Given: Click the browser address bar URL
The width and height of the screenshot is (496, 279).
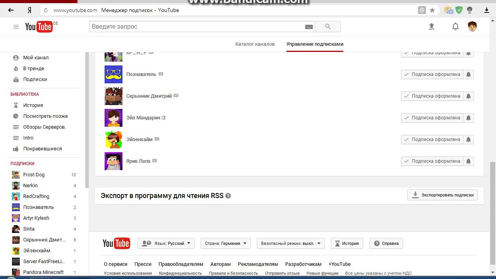Looking at the screenshot, I should click(75, 10).
